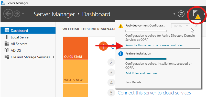The width and height of the screenshot is (207, 97).
Task: Click the Post-deployment Configuration progress bar
Action: [146, 31]
